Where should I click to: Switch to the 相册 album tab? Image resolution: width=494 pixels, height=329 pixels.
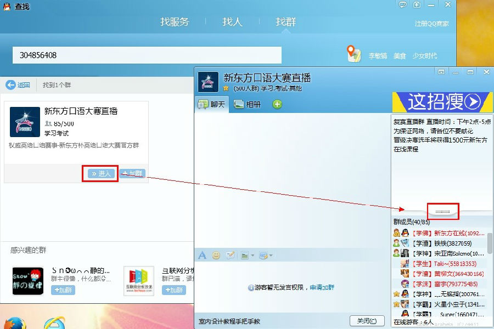(247, 104)
